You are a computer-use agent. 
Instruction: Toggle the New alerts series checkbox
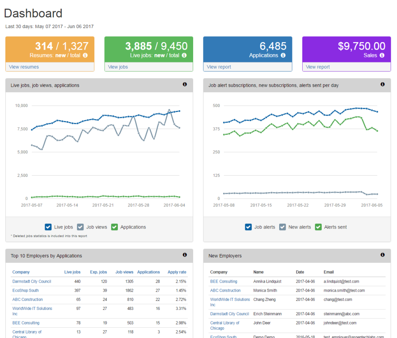(x=282, y=227)
